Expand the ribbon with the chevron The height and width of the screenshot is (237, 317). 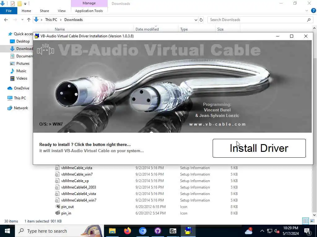(x=307, y=11)
